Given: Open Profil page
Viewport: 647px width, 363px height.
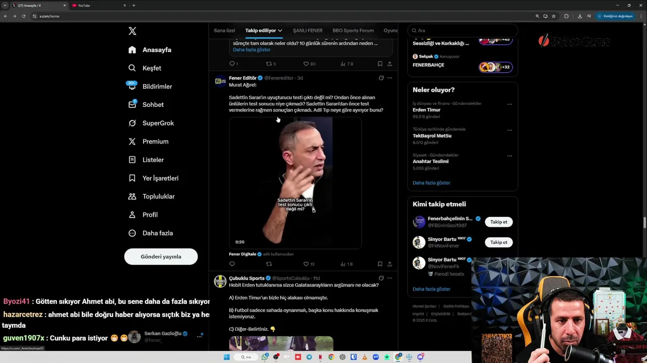Looking at the screenshot, I should (x=143, y=215).
